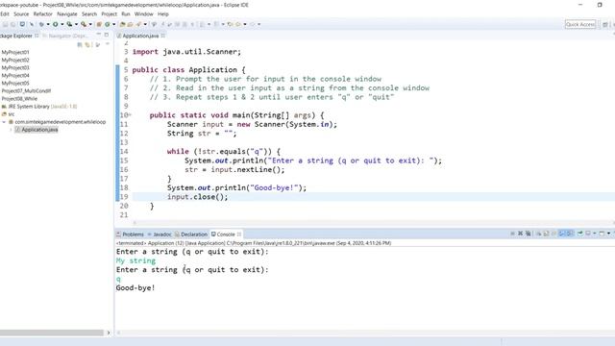Close the Application.java editor tab
The width and height of the screenshot is (615, 346).
pos(163,36)
